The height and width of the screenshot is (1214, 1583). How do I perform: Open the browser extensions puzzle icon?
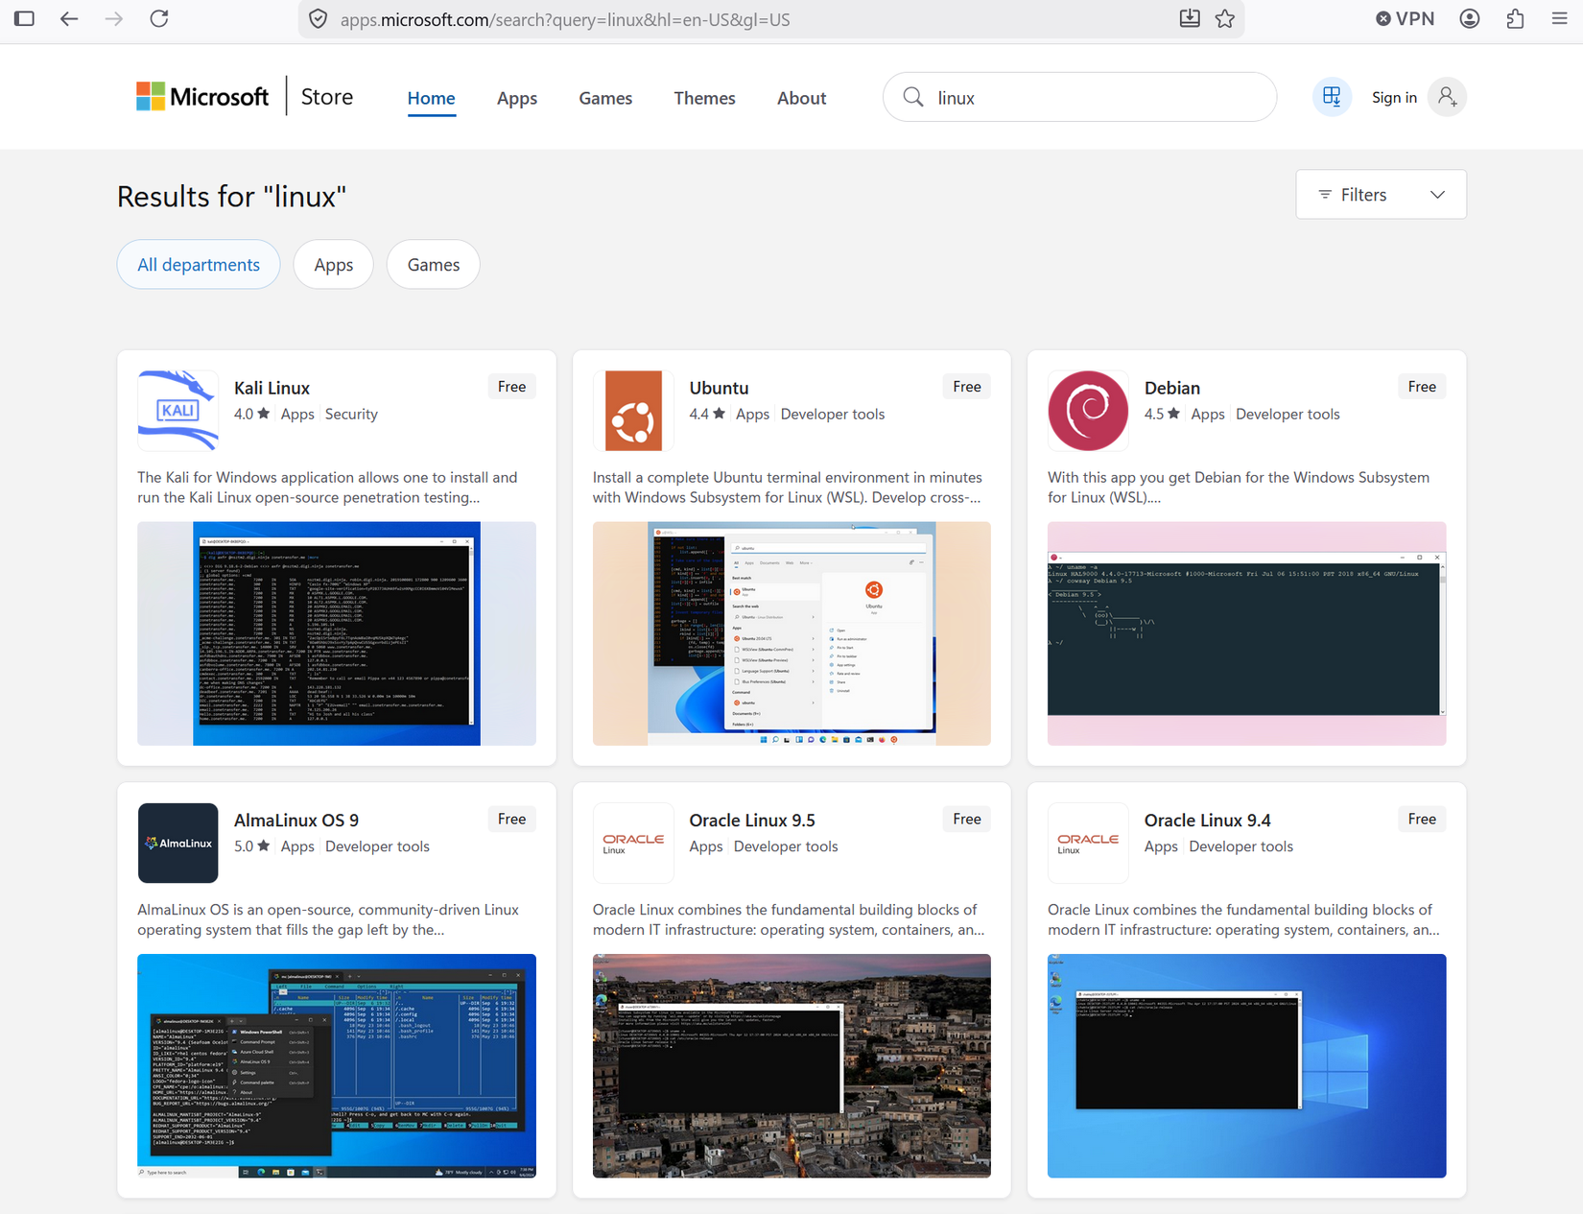click(1515, 19)
